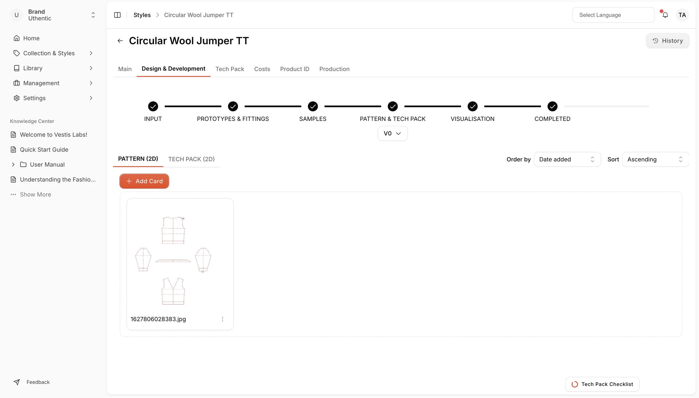Click the VISUALISATION stage checkmark
The width and height of the screenshot is (699, 398).
point(472,106)
